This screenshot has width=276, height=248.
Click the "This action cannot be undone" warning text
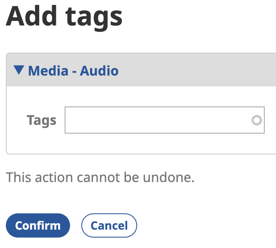coord(100,178)
